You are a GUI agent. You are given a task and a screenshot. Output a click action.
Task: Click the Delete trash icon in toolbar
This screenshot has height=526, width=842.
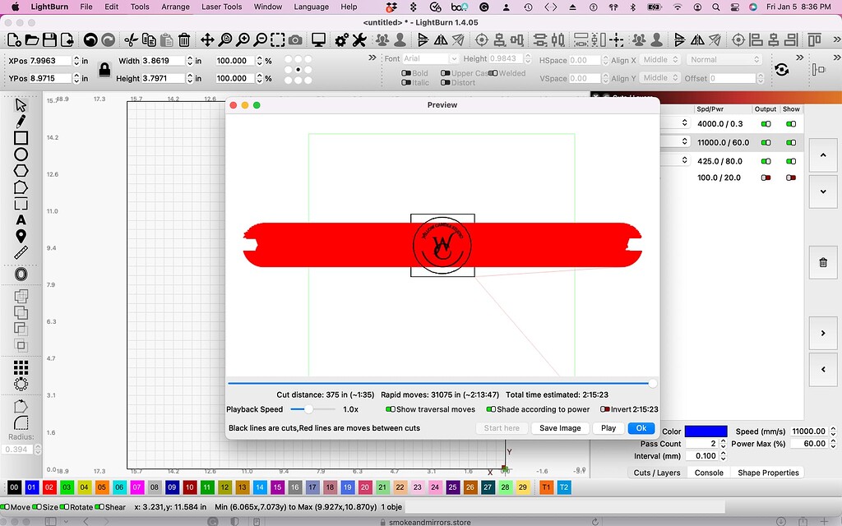click(x=184, y=39)
